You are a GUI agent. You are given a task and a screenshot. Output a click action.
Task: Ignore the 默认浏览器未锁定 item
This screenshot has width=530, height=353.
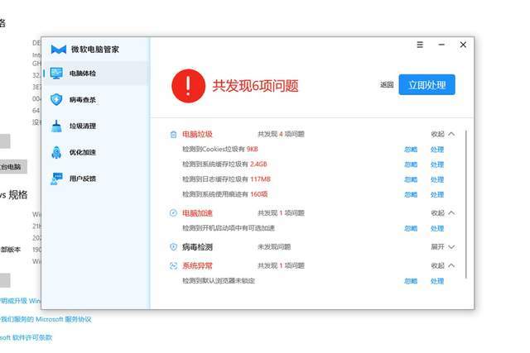(x=411, y=281)
